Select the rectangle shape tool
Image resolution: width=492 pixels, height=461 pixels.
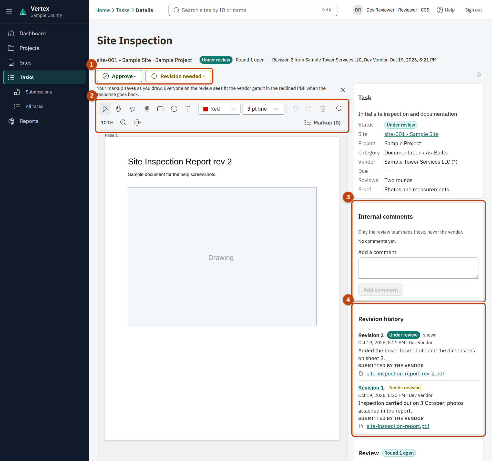[160, 109]
